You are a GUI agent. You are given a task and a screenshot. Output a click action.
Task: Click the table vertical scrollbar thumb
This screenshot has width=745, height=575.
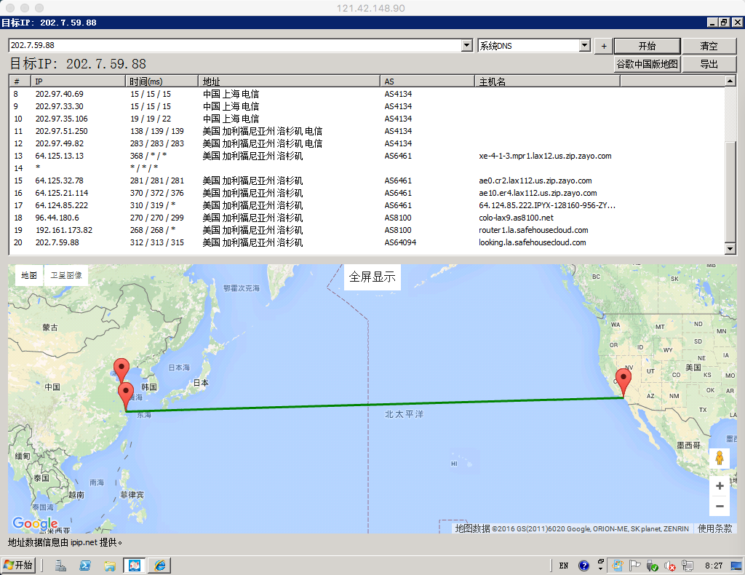(730, 191)
